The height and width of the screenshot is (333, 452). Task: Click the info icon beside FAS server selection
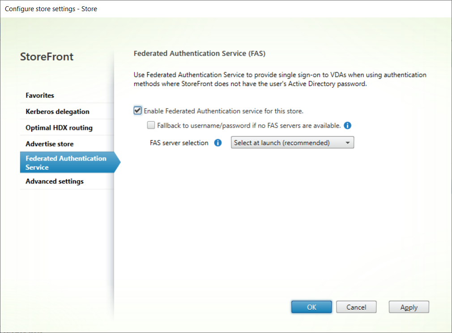[x=218, y=143]
